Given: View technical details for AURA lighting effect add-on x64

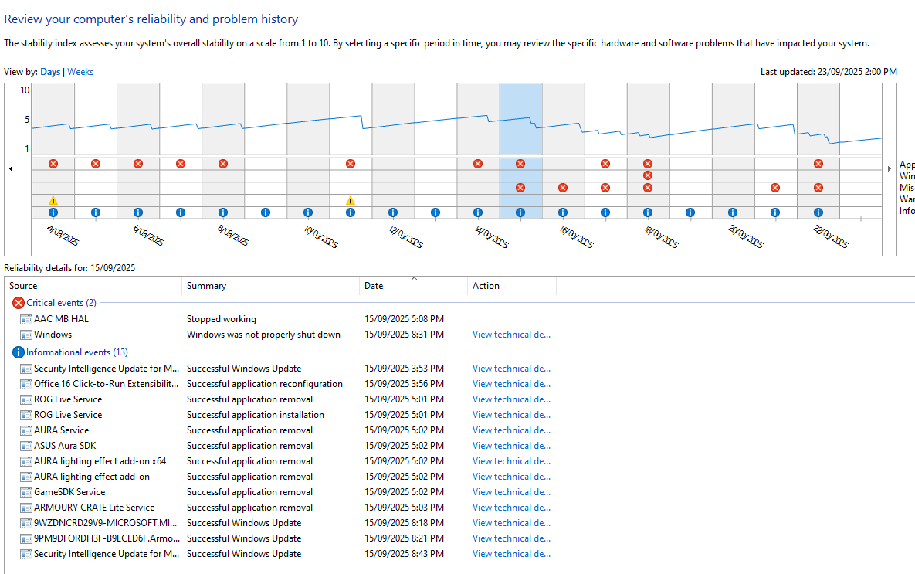Looking at the screenshot, I should point(511,461).
